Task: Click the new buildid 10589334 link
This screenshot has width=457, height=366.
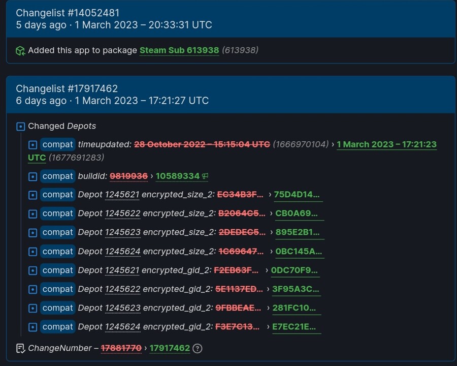Action: click(x=177, y=176)
